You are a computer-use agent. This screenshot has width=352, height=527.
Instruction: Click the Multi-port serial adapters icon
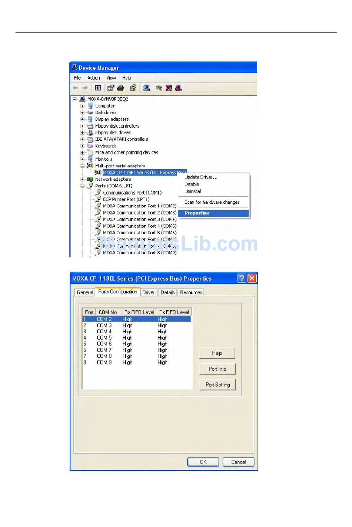90,166
